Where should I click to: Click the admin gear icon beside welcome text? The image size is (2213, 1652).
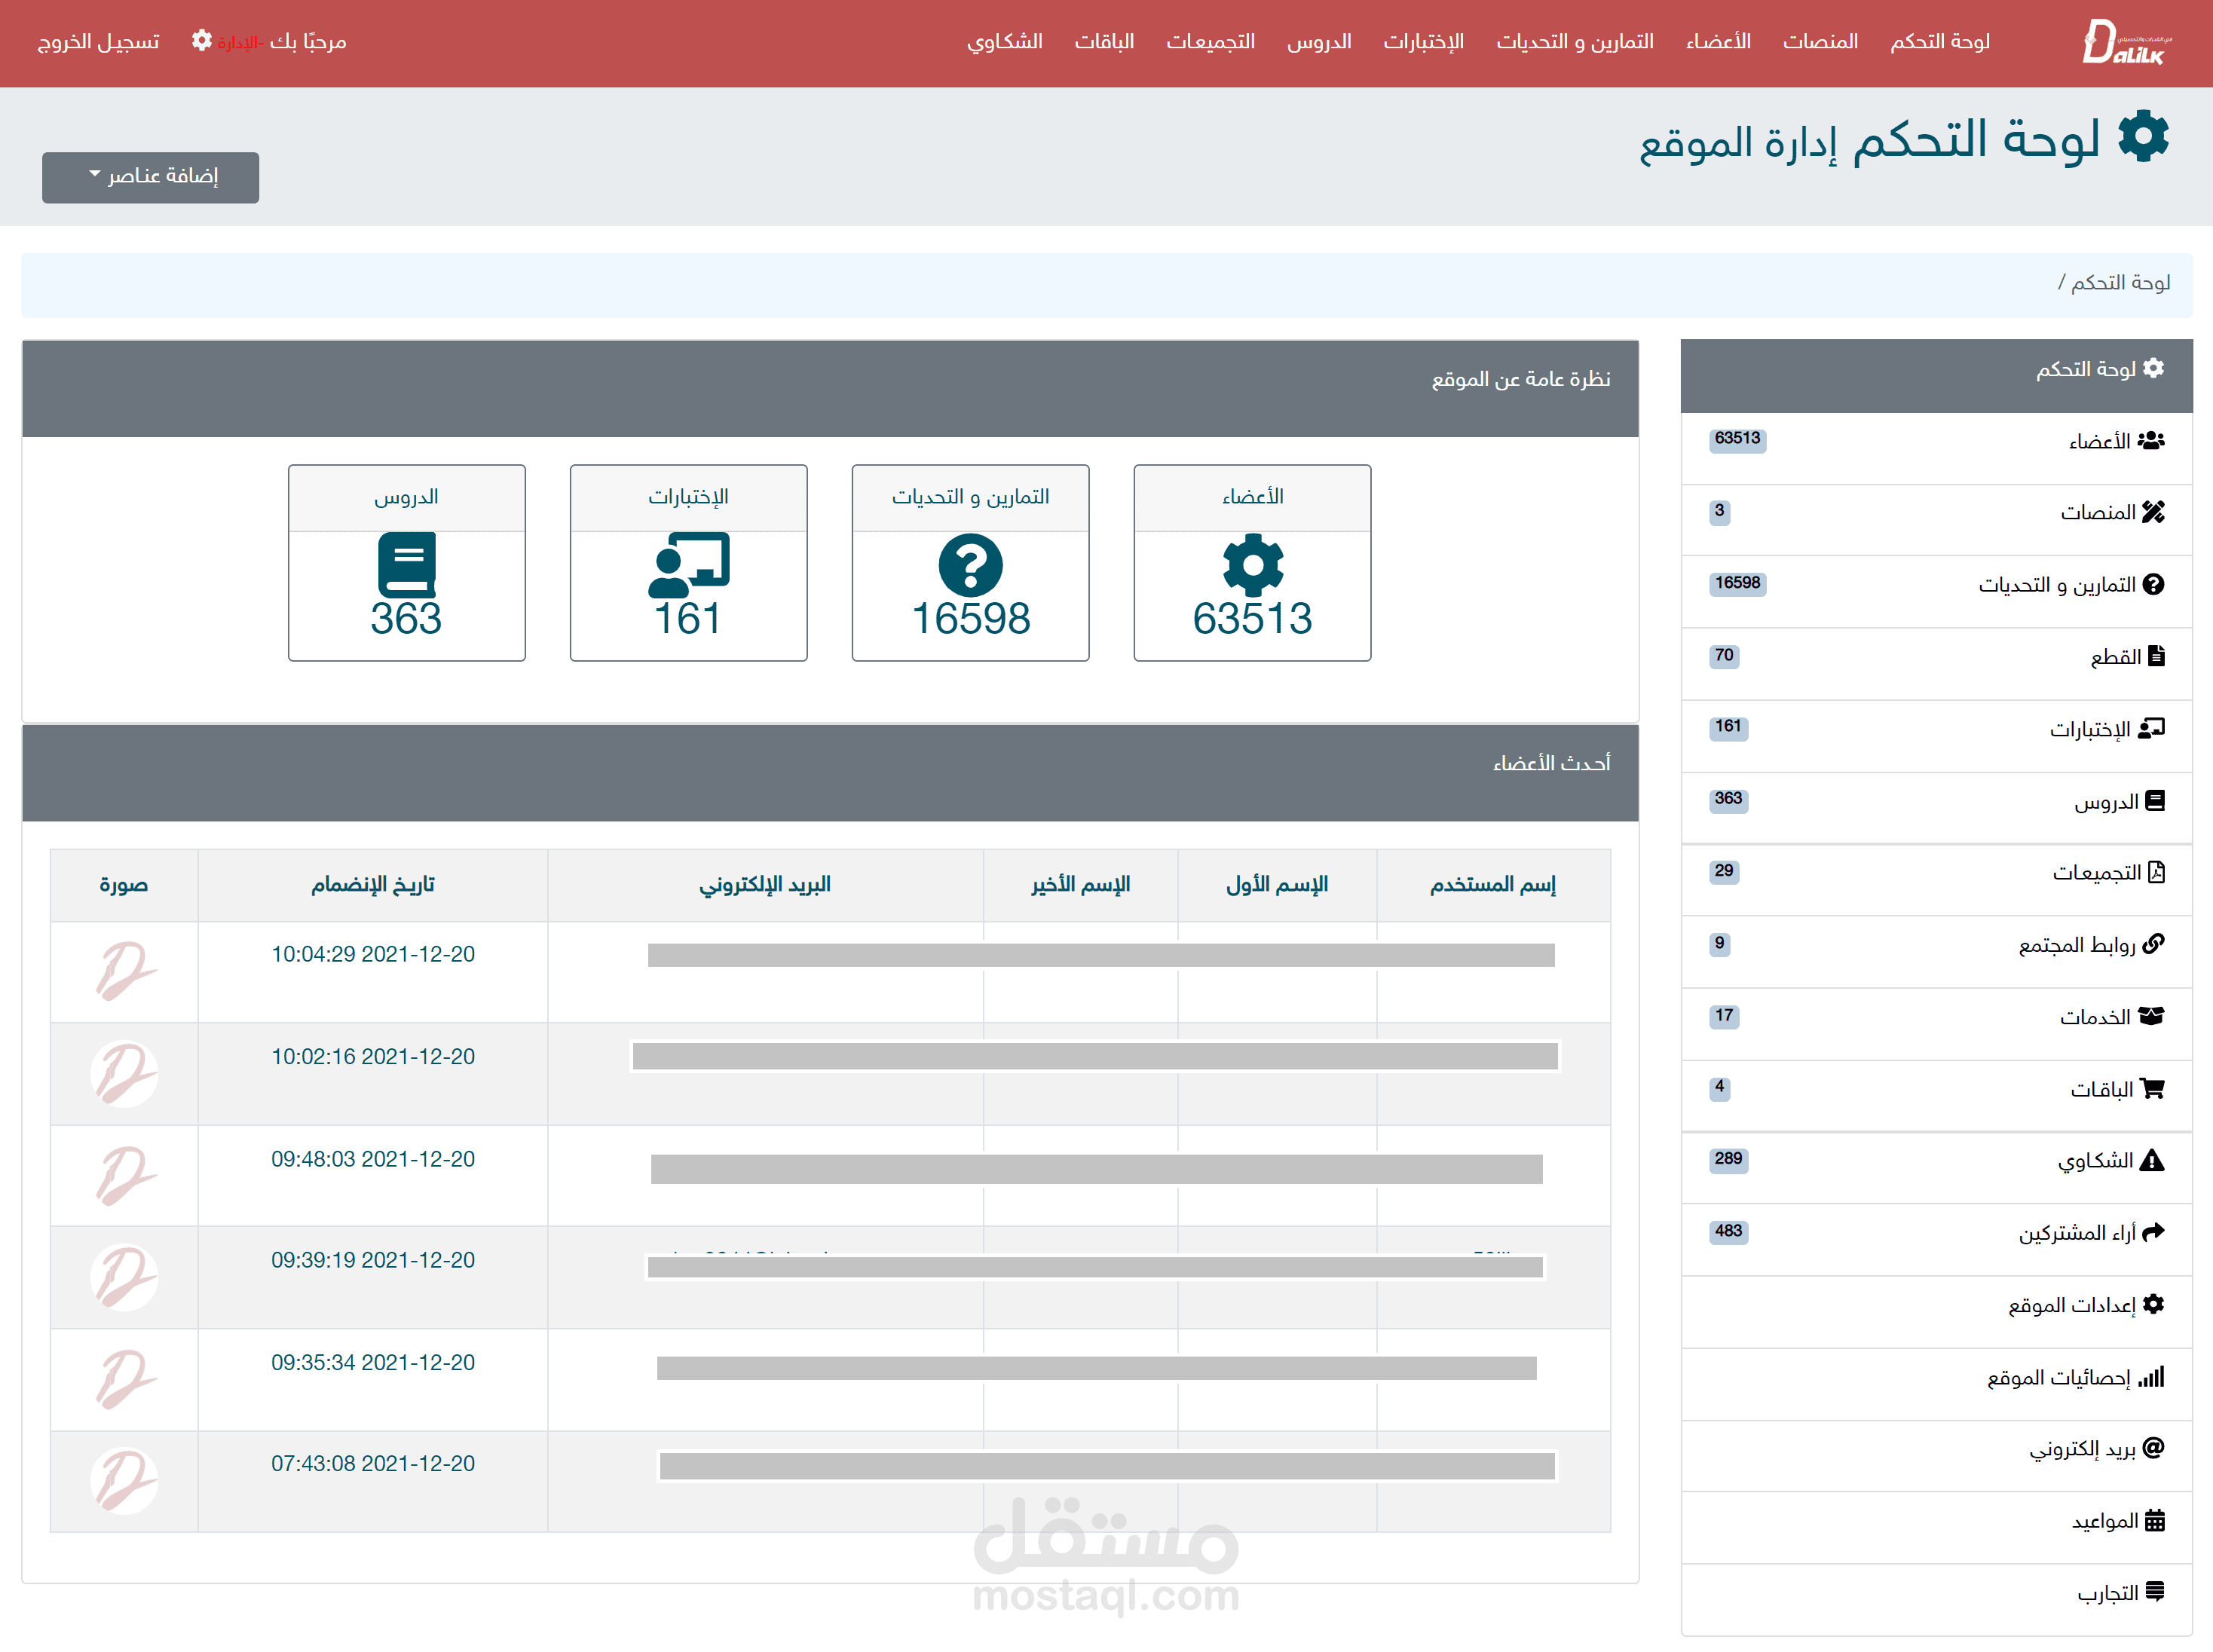coord(202,40)
